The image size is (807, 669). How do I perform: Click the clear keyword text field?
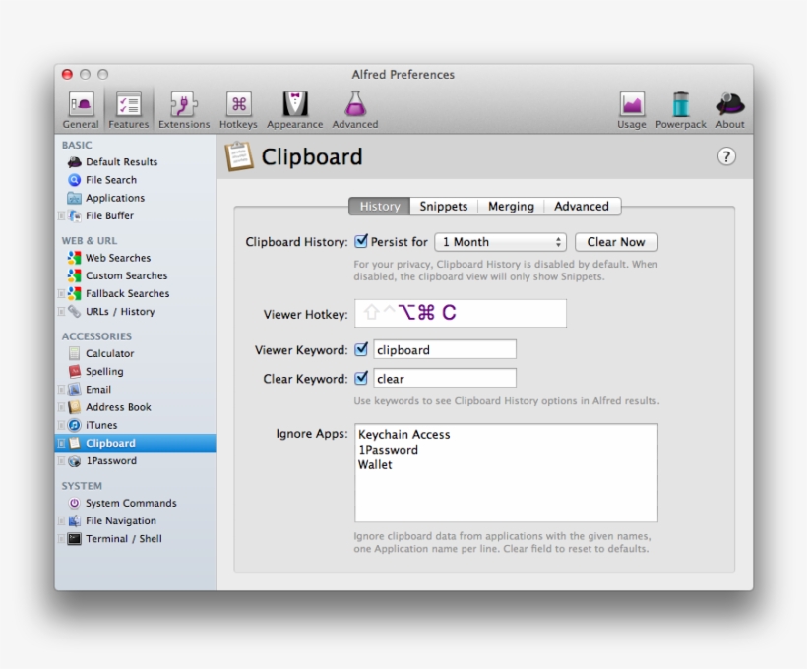tap(445, 378)
